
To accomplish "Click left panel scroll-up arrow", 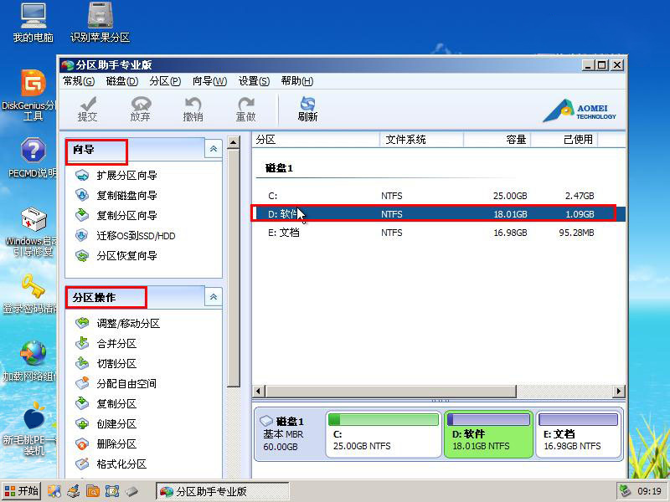I will click(x=234, y=142).
